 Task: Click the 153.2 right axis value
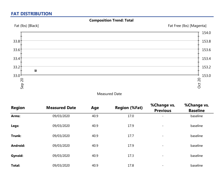point(206,67)
